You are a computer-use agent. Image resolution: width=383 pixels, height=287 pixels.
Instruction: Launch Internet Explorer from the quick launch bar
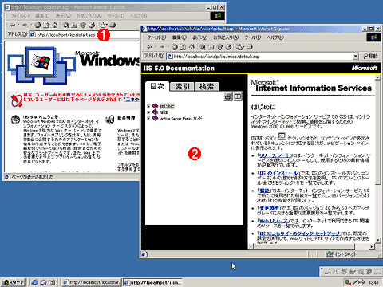point(34,282)
